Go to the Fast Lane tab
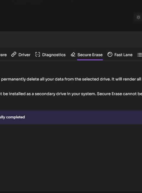This screenshot has width=142, height=193. point(123,55)
